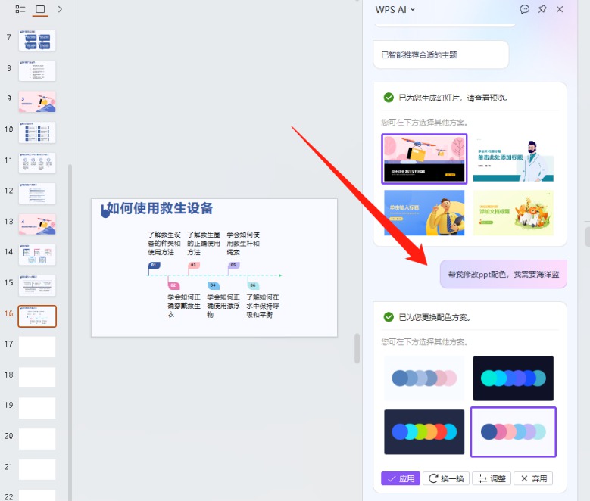Click the 01 timeline marker on slide
The height and width of the screenshot is (501, 590).
coord(154,266)
